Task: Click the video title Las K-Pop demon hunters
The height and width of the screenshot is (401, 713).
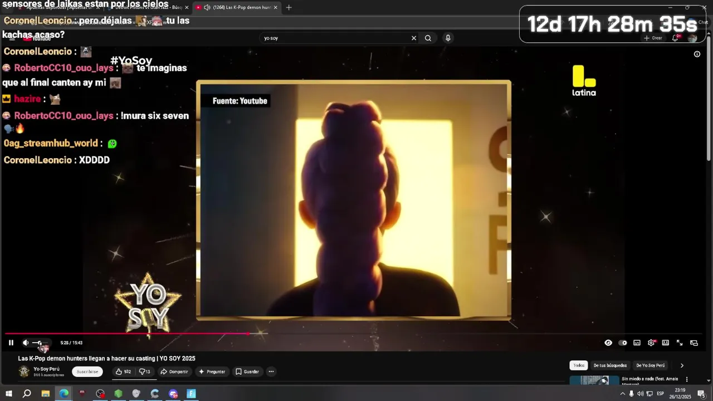Action: coord(106,359)
